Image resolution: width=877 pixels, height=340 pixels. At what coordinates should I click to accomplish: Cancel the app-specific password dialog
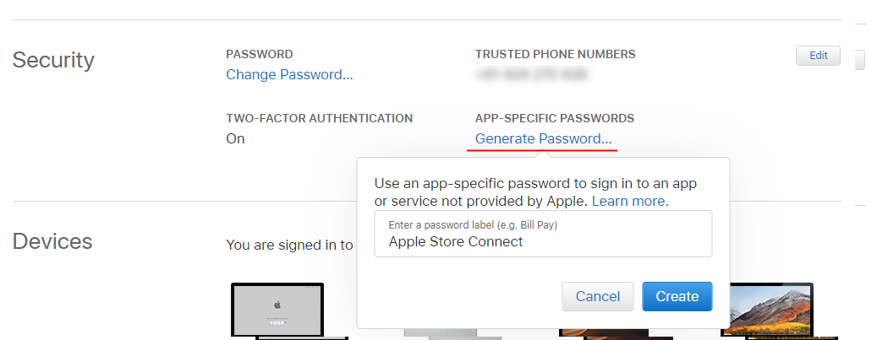597,296
